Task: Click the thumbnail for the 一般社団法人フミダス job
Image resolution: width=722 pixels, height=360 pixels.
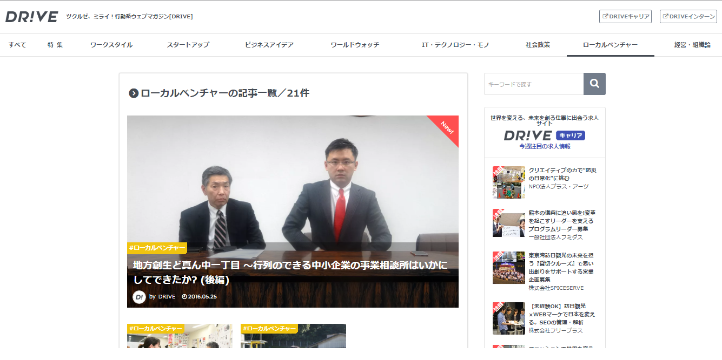Action: [508, 223]
